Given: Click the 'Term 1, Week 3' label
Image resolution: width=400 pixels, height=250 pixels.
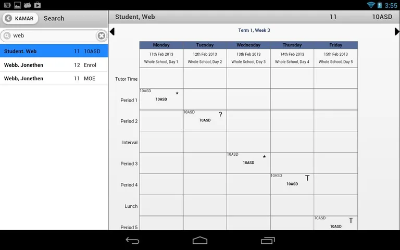Looking at the screenshot, I should tap(254, 30).
